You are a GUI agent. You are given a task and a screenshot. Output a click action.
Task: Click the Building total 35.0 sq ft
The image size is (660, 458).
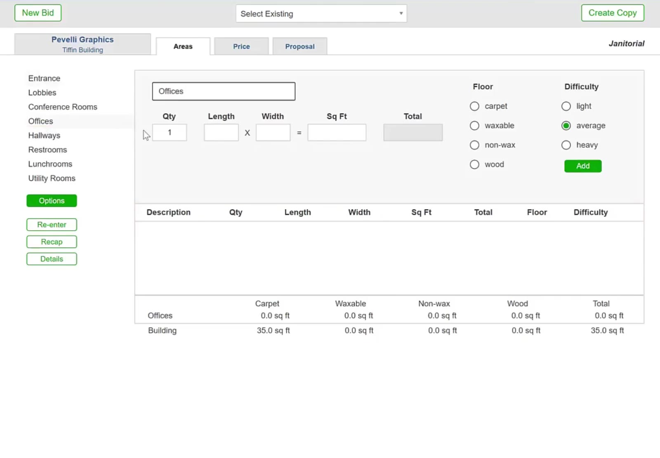pos(607,330)
